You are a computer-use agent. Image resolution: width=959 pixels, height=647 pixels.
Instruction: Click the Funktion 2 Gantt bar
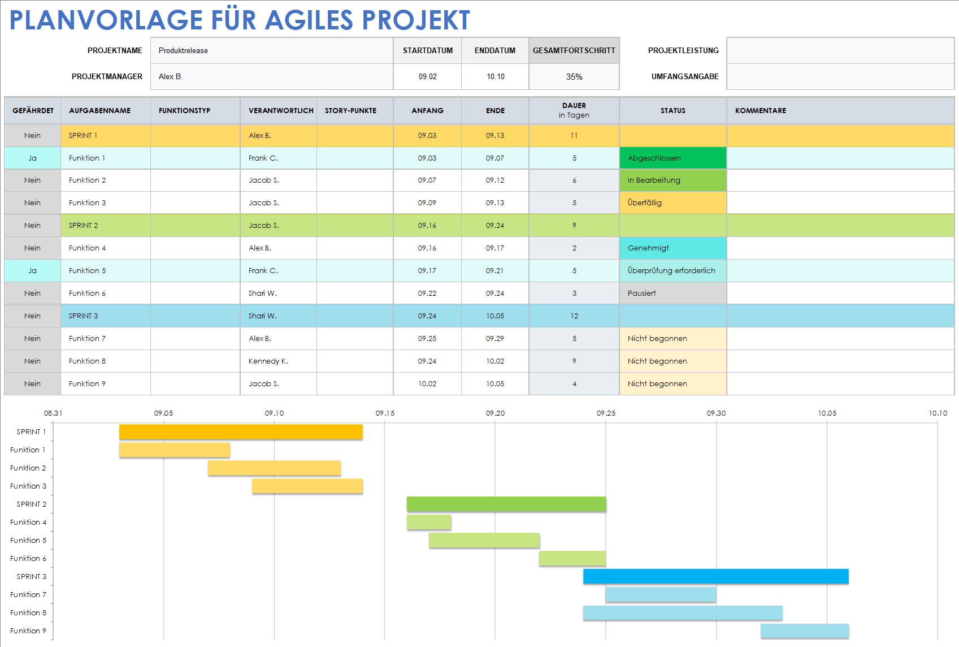click(x=274, y=468)
